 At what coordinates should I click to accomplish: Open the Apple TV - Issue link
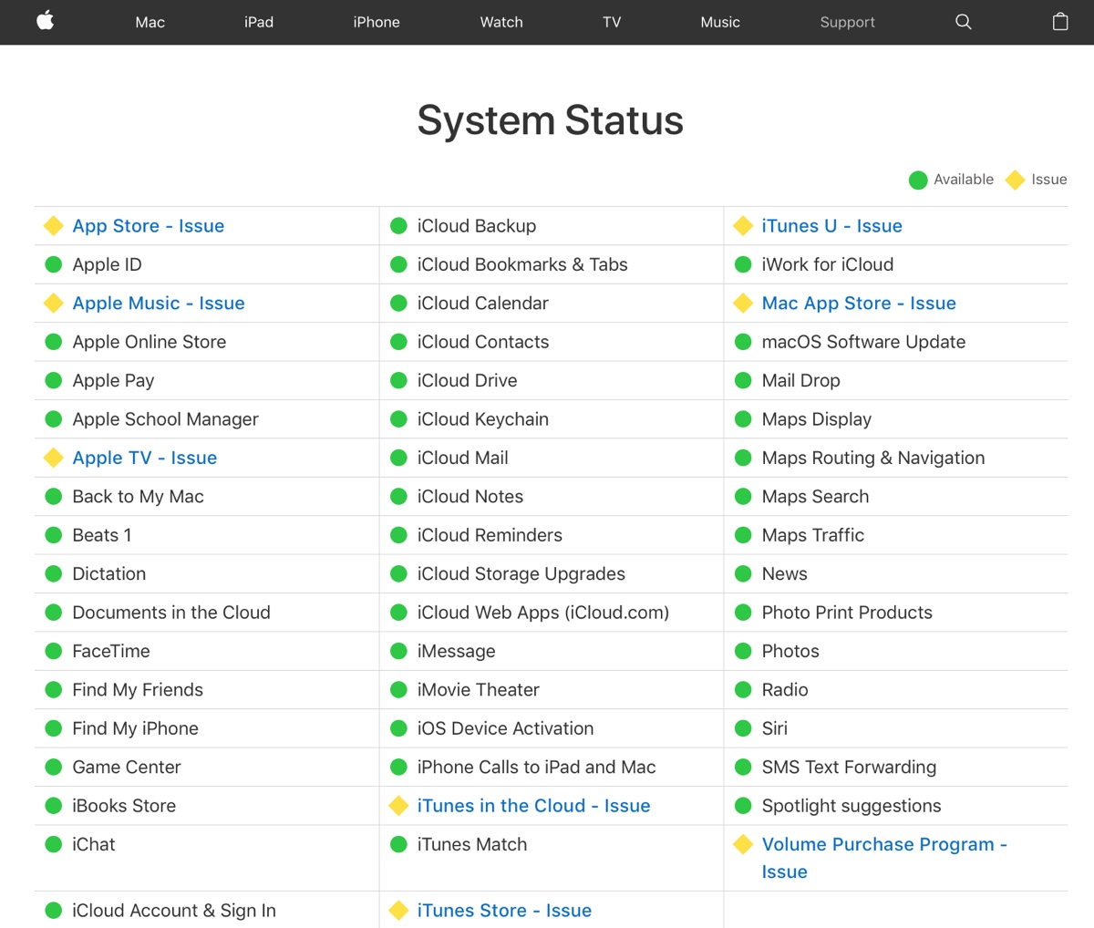click(x=145, y=458)
